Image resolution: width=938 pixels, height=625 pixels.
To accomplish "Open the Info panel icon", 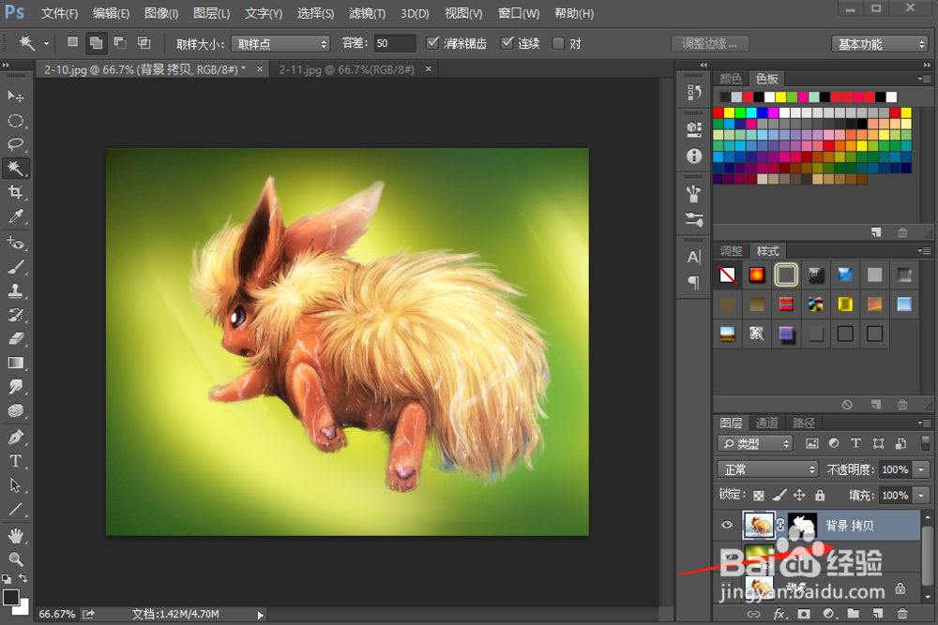I will [x=694, y=156].
